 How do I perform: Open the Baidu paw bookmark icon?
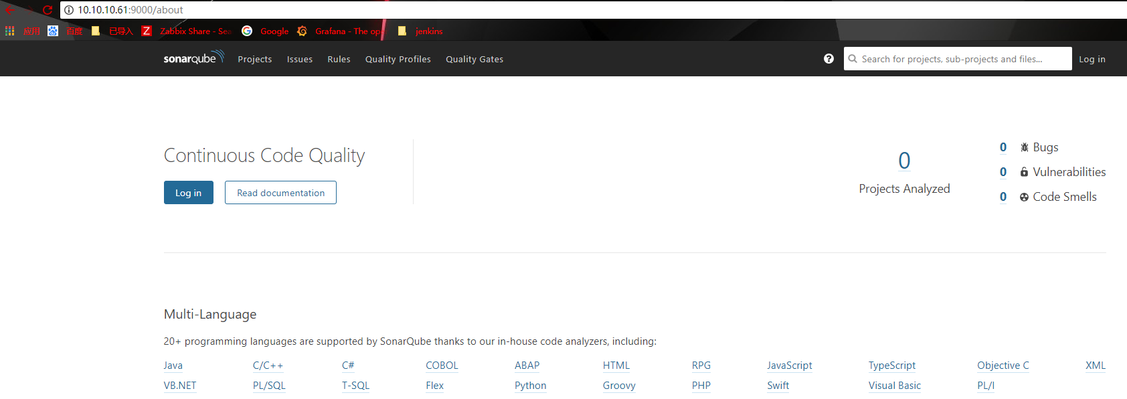coord(53,31)
